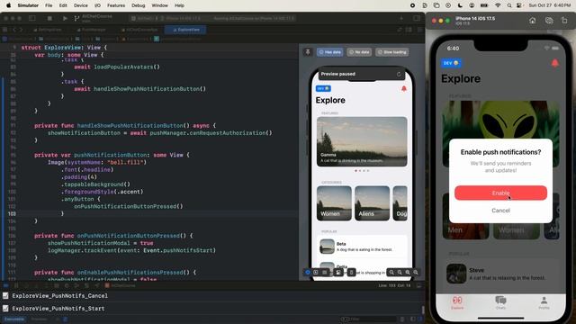Tap Enable in push notifications dialog
Screen dimensions: 576x324
[x=500, y=193]
